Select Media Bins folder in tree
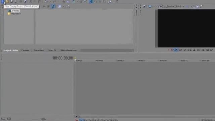215x121 pixels. click(x=16, y=13)
